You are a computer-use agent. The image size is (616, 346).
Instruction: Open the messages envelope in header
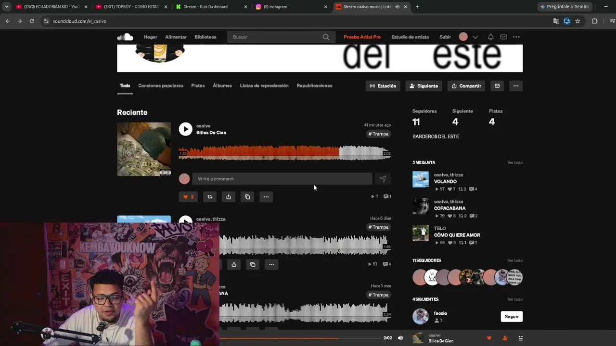(503, 37)
